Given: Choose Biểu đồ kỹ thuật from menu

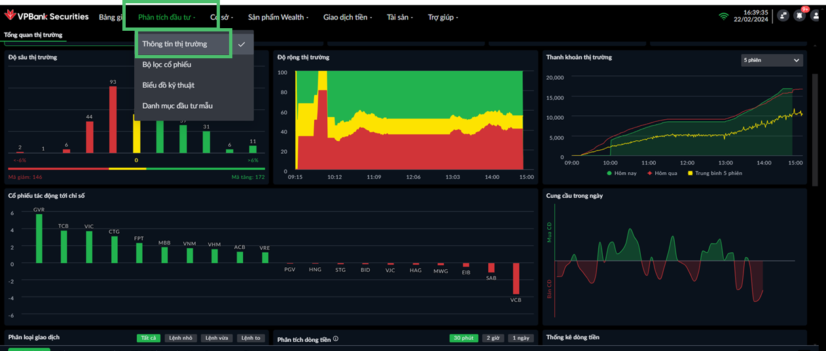Looking at the screenshot, I should tap(168, 85).
